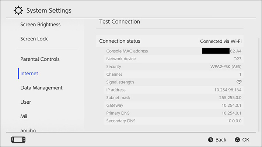
Task: Click the Connection status row
Action: tap(170, 41)
